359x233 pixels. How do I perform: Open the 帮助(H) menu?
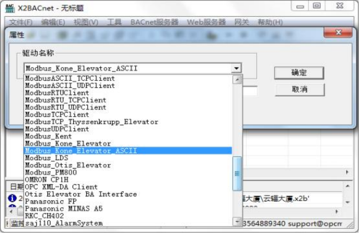pos(270,22)
